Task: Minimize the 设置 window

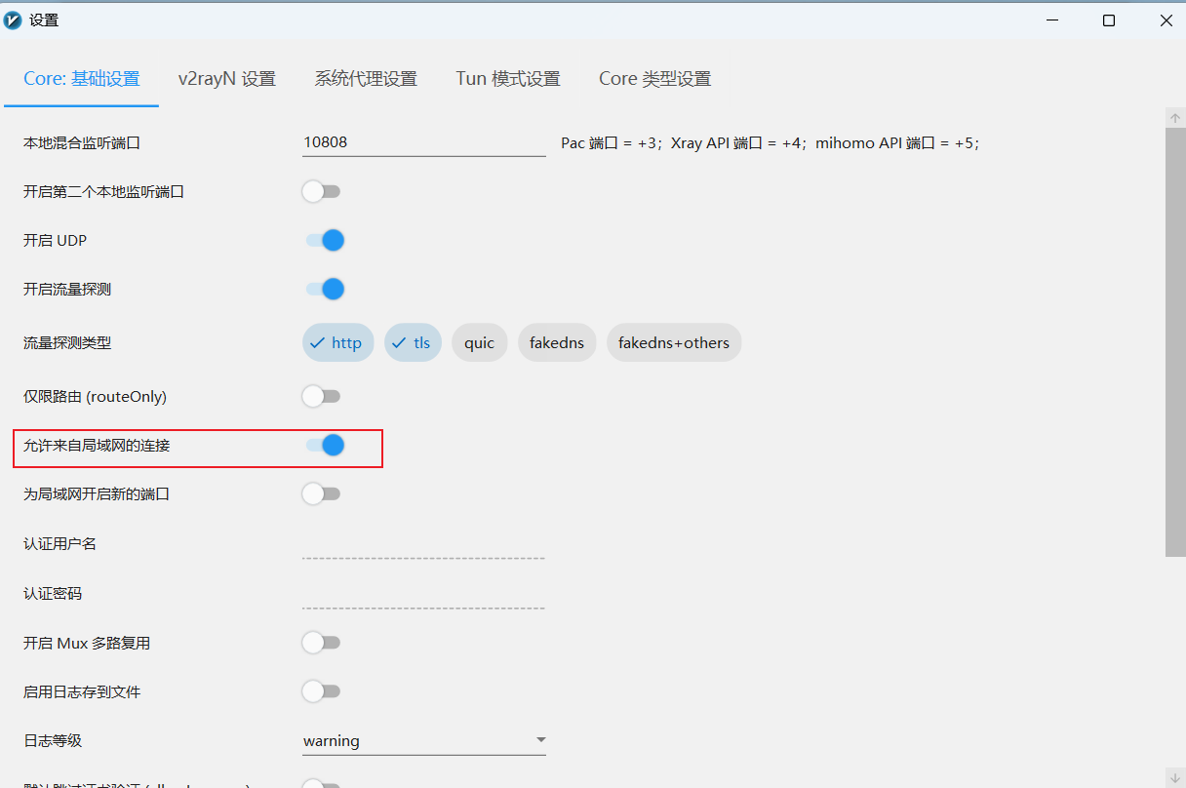Action: click(x=1052, y=20)
